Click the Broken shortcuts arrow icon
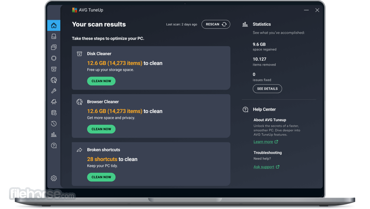Screen dimensions: 370x209 coord(79,150)
